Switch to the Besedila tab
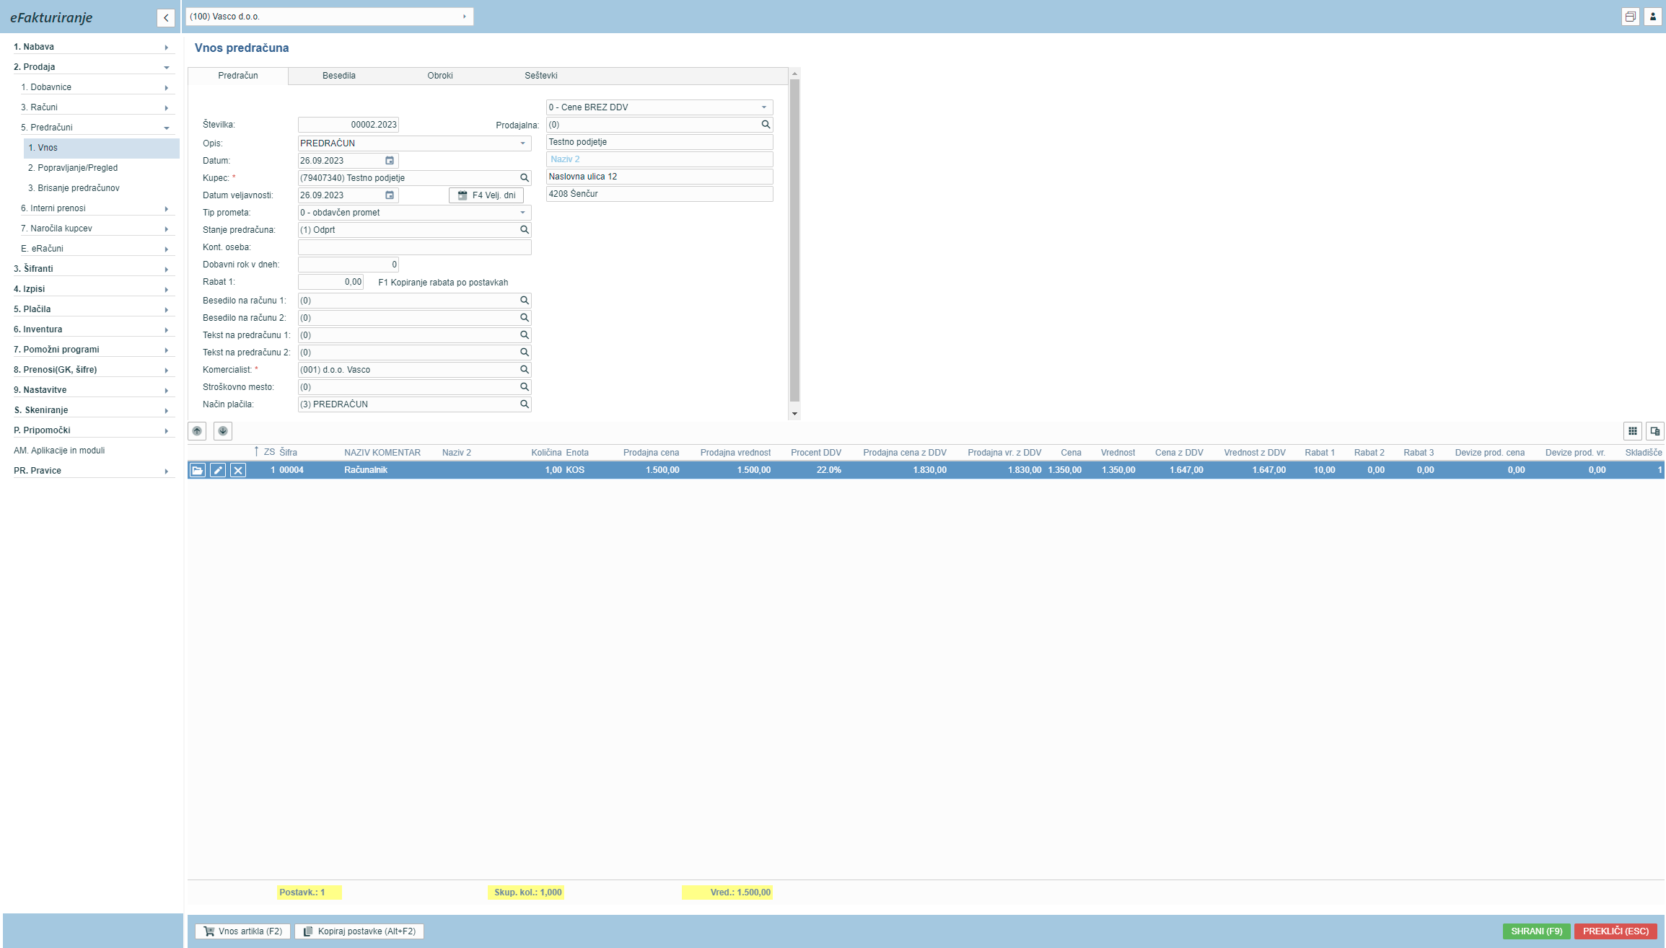The image size is (1666, 948). pos(339,76)
